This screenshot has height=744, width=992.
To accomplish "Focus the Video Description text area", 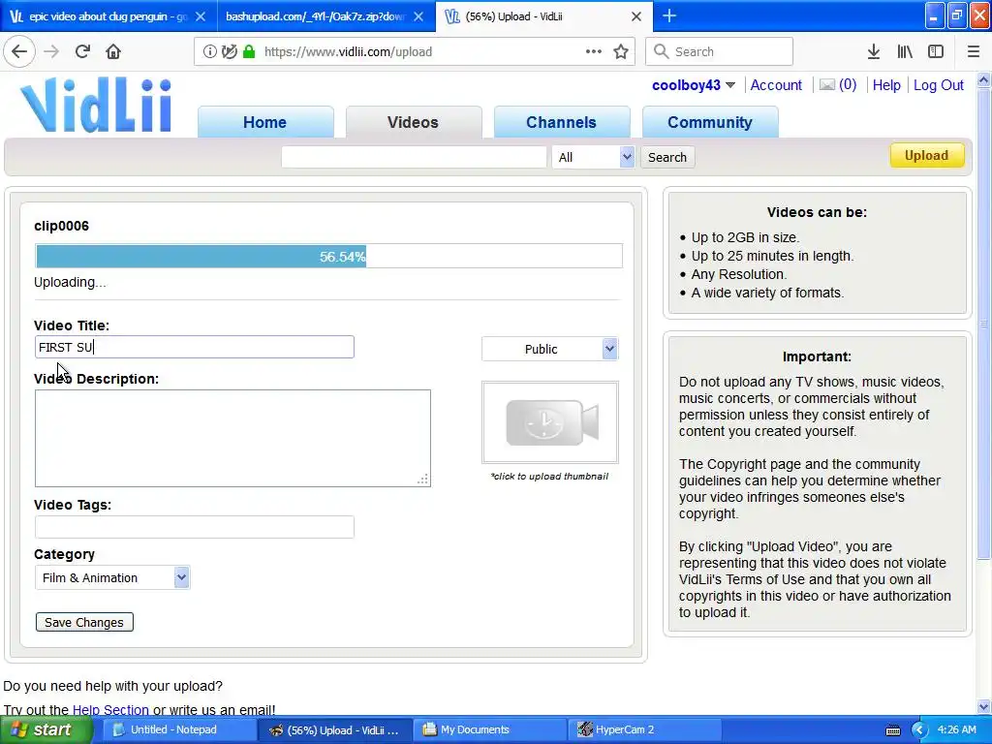I will [x=232, y=438].
